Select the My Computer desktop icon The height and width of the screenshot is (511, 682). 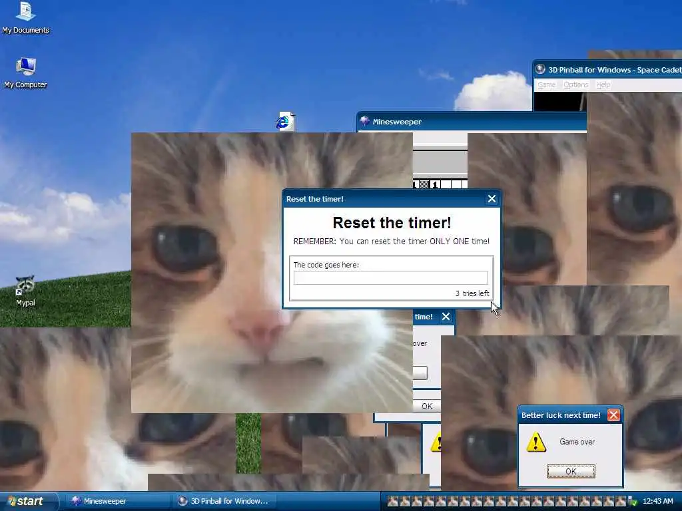(x=25, y=73)
